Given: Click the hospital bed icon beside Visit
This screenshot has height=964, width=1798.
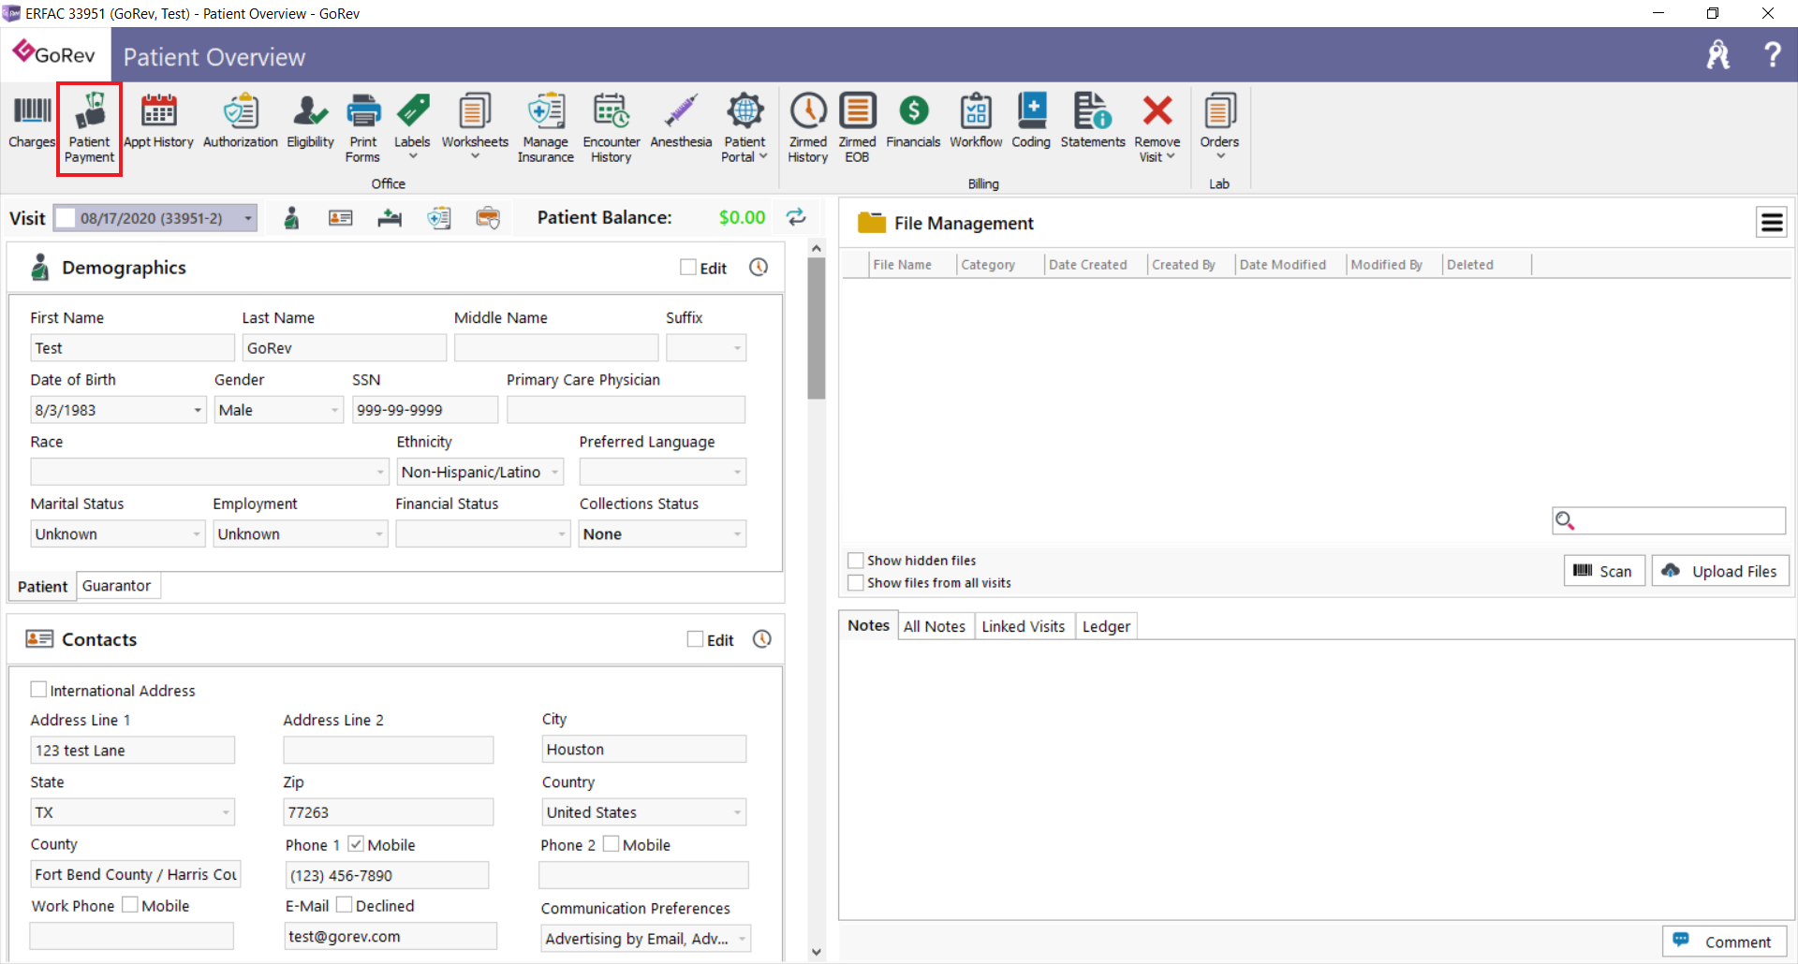Looking at the screenshot, I should 390,218.
